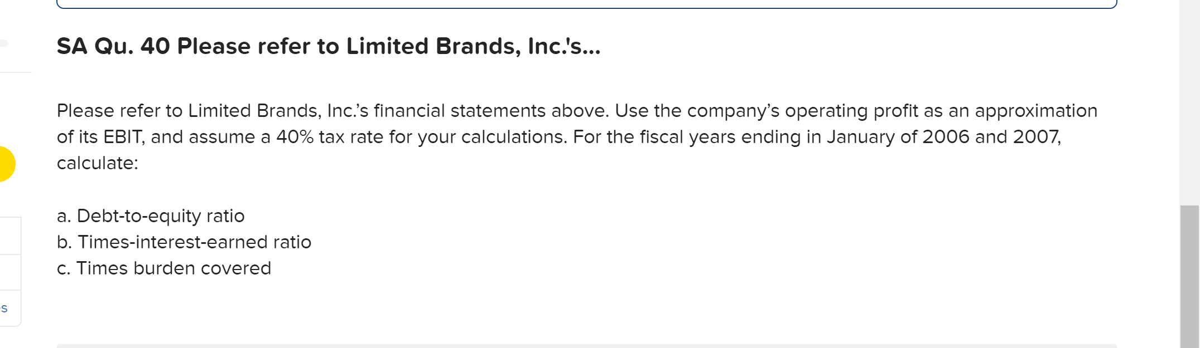Click option 'b. Times-interest-earned ratio'
1200x348 pixels.
coord(184,242)
